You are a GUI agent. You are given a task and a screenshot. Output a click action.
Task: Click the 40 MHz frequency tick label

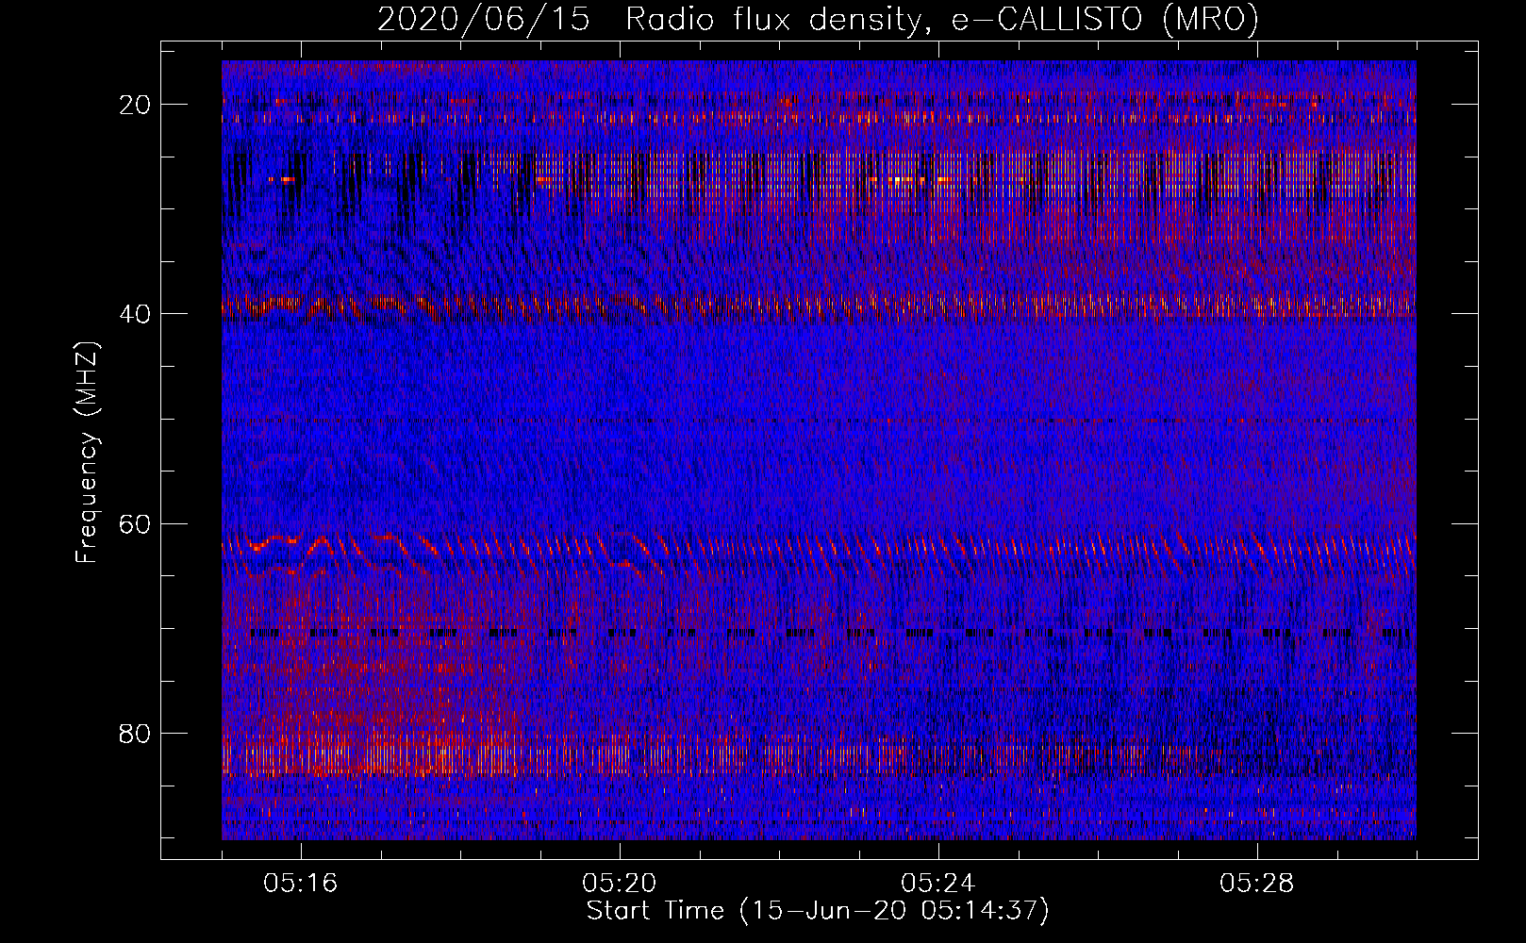point(135,314)
